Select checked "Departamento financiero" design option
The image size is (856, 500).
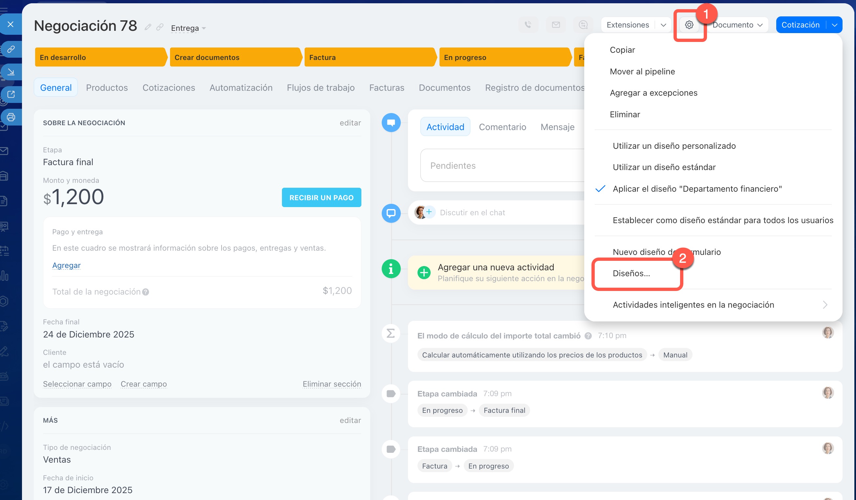[x=697, y=189]
